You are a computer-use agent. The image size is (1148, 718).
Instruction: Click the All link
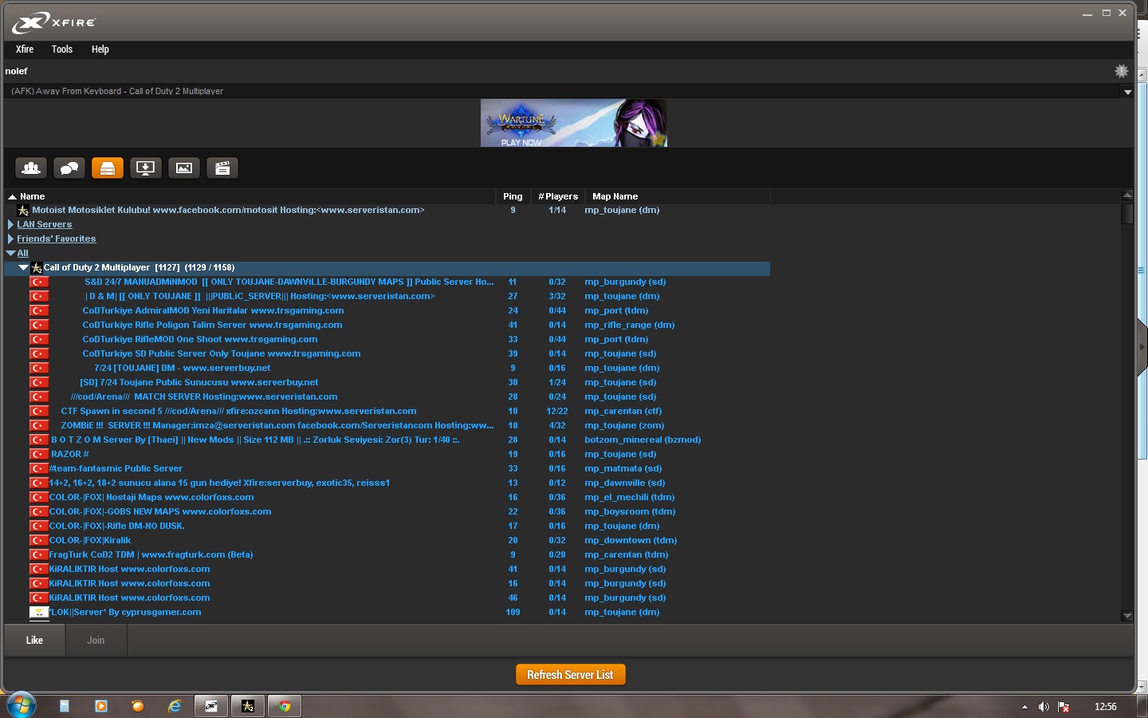tap(22, 254)
